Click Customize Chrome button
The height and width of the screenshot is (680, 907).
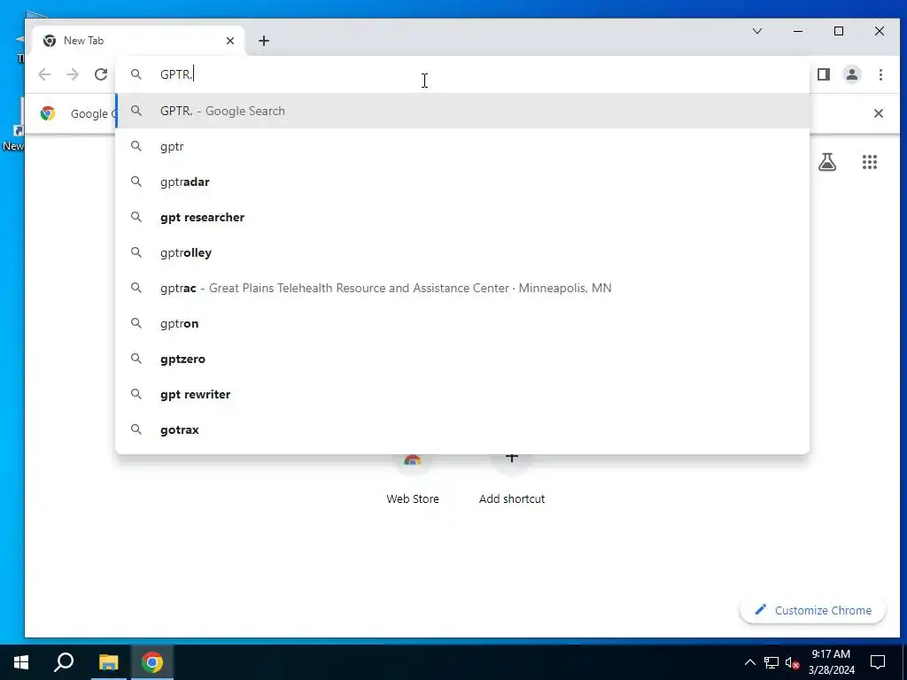812,611
